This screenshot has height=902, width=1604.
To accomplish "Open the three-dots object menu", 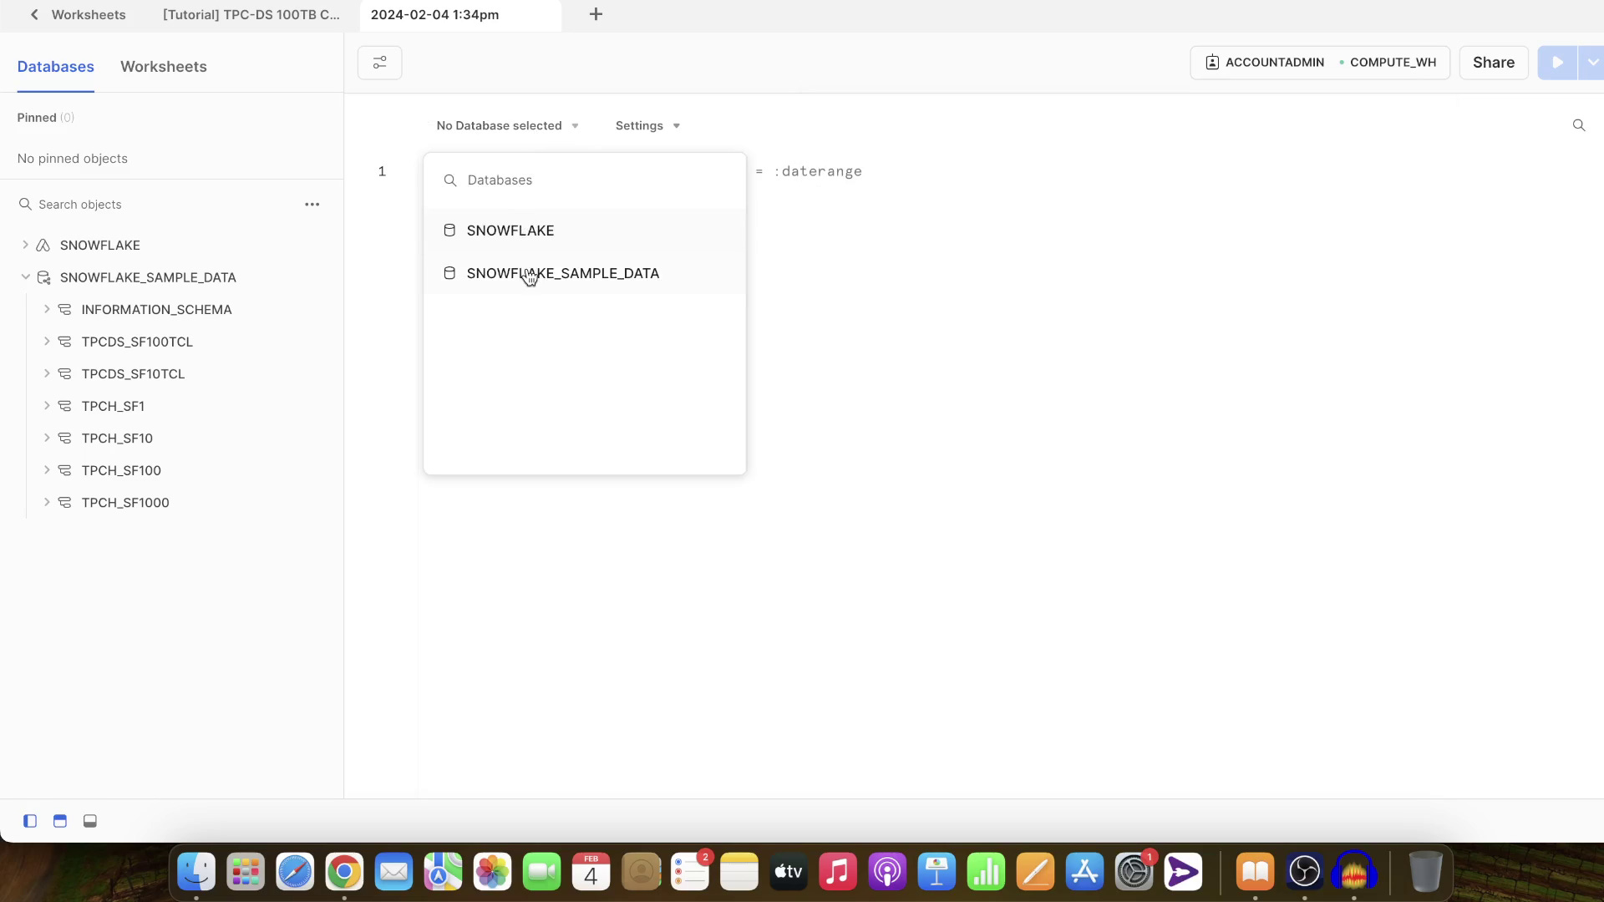I will pyautogui.click(x=312, y=205).
